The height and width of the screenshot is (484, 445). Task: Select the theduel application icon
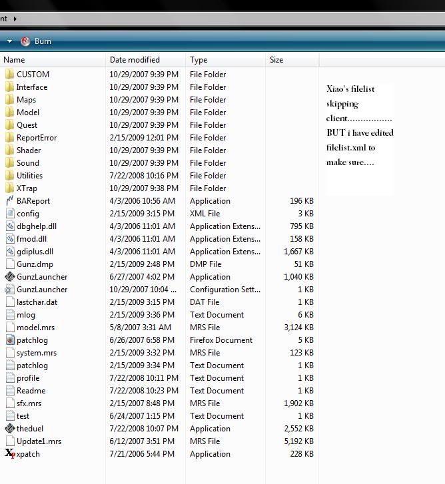10,429
